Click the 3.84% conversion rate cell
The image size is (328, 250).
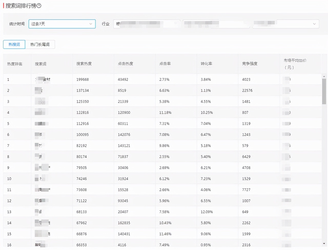pos(206,80)
